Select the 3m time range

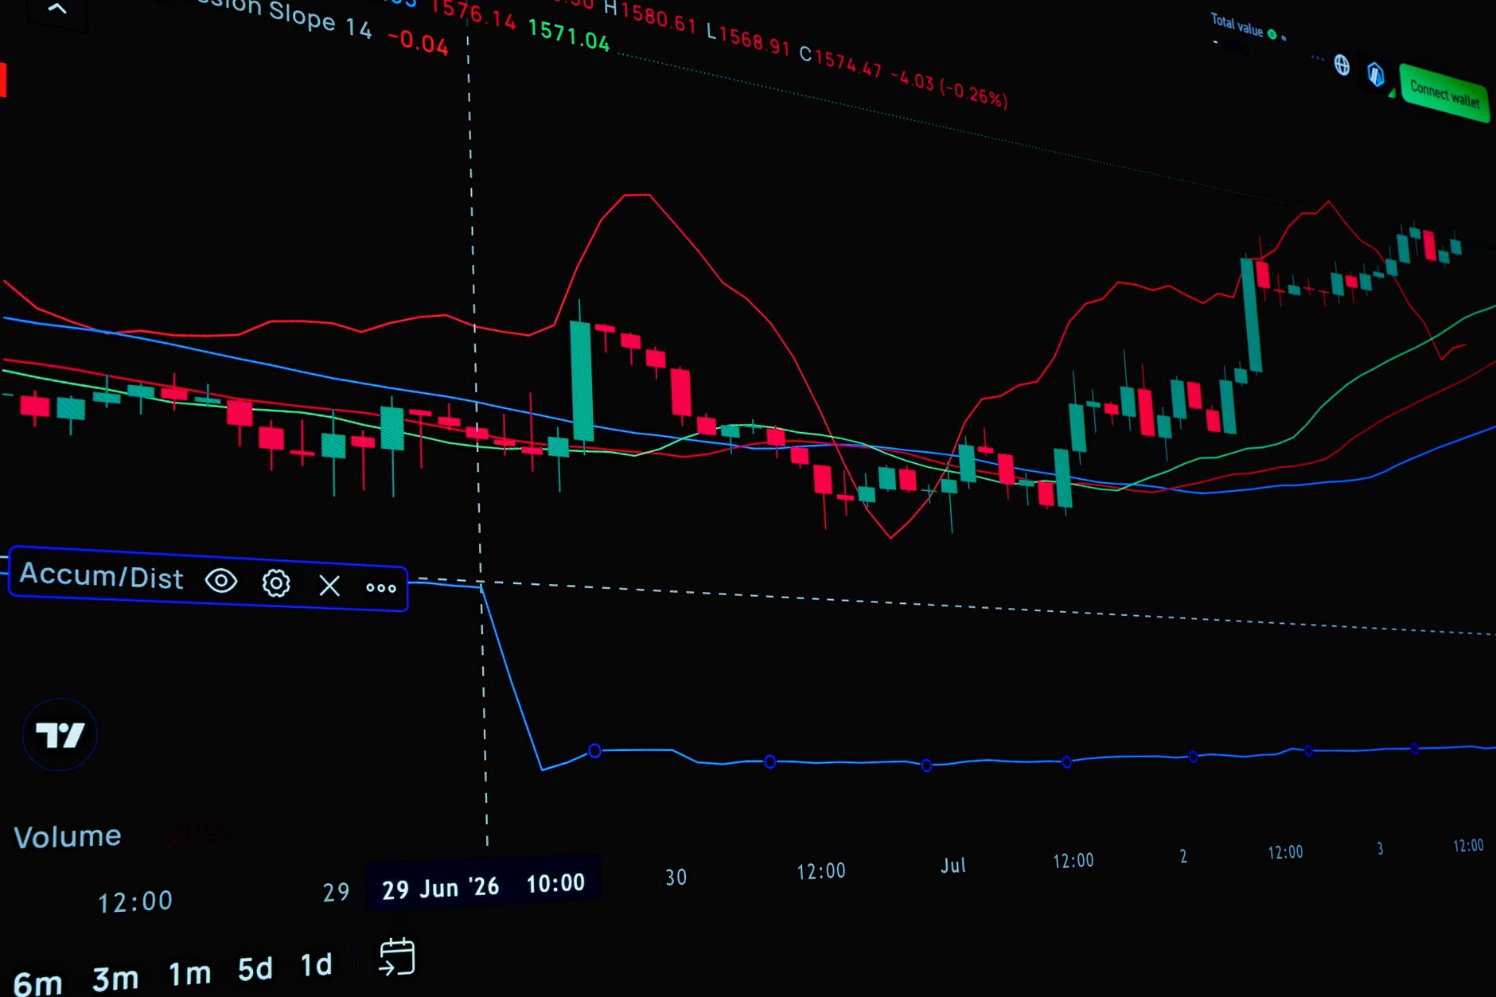pyautogui.click(x=115, y=979)
